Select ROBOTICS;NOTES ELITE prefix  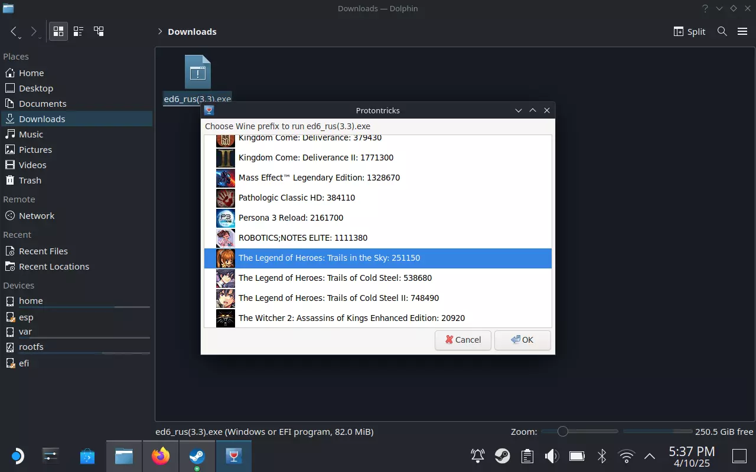(378, 238)
